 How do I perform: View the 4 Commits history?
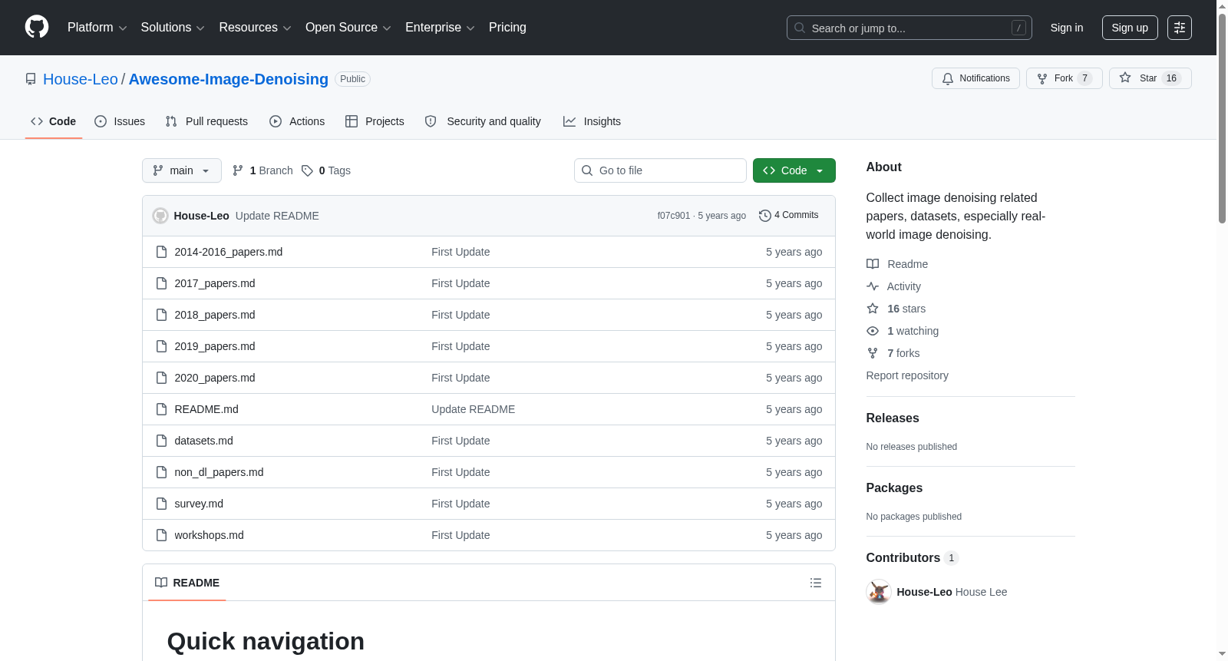click(x=789, y=216)
